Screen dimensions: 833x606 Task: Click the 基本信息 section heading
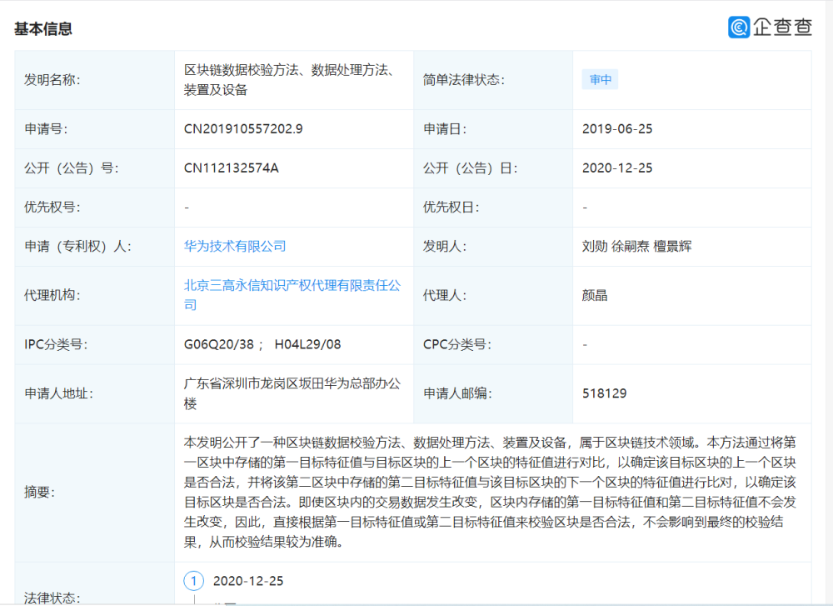[x=43, y=28]
